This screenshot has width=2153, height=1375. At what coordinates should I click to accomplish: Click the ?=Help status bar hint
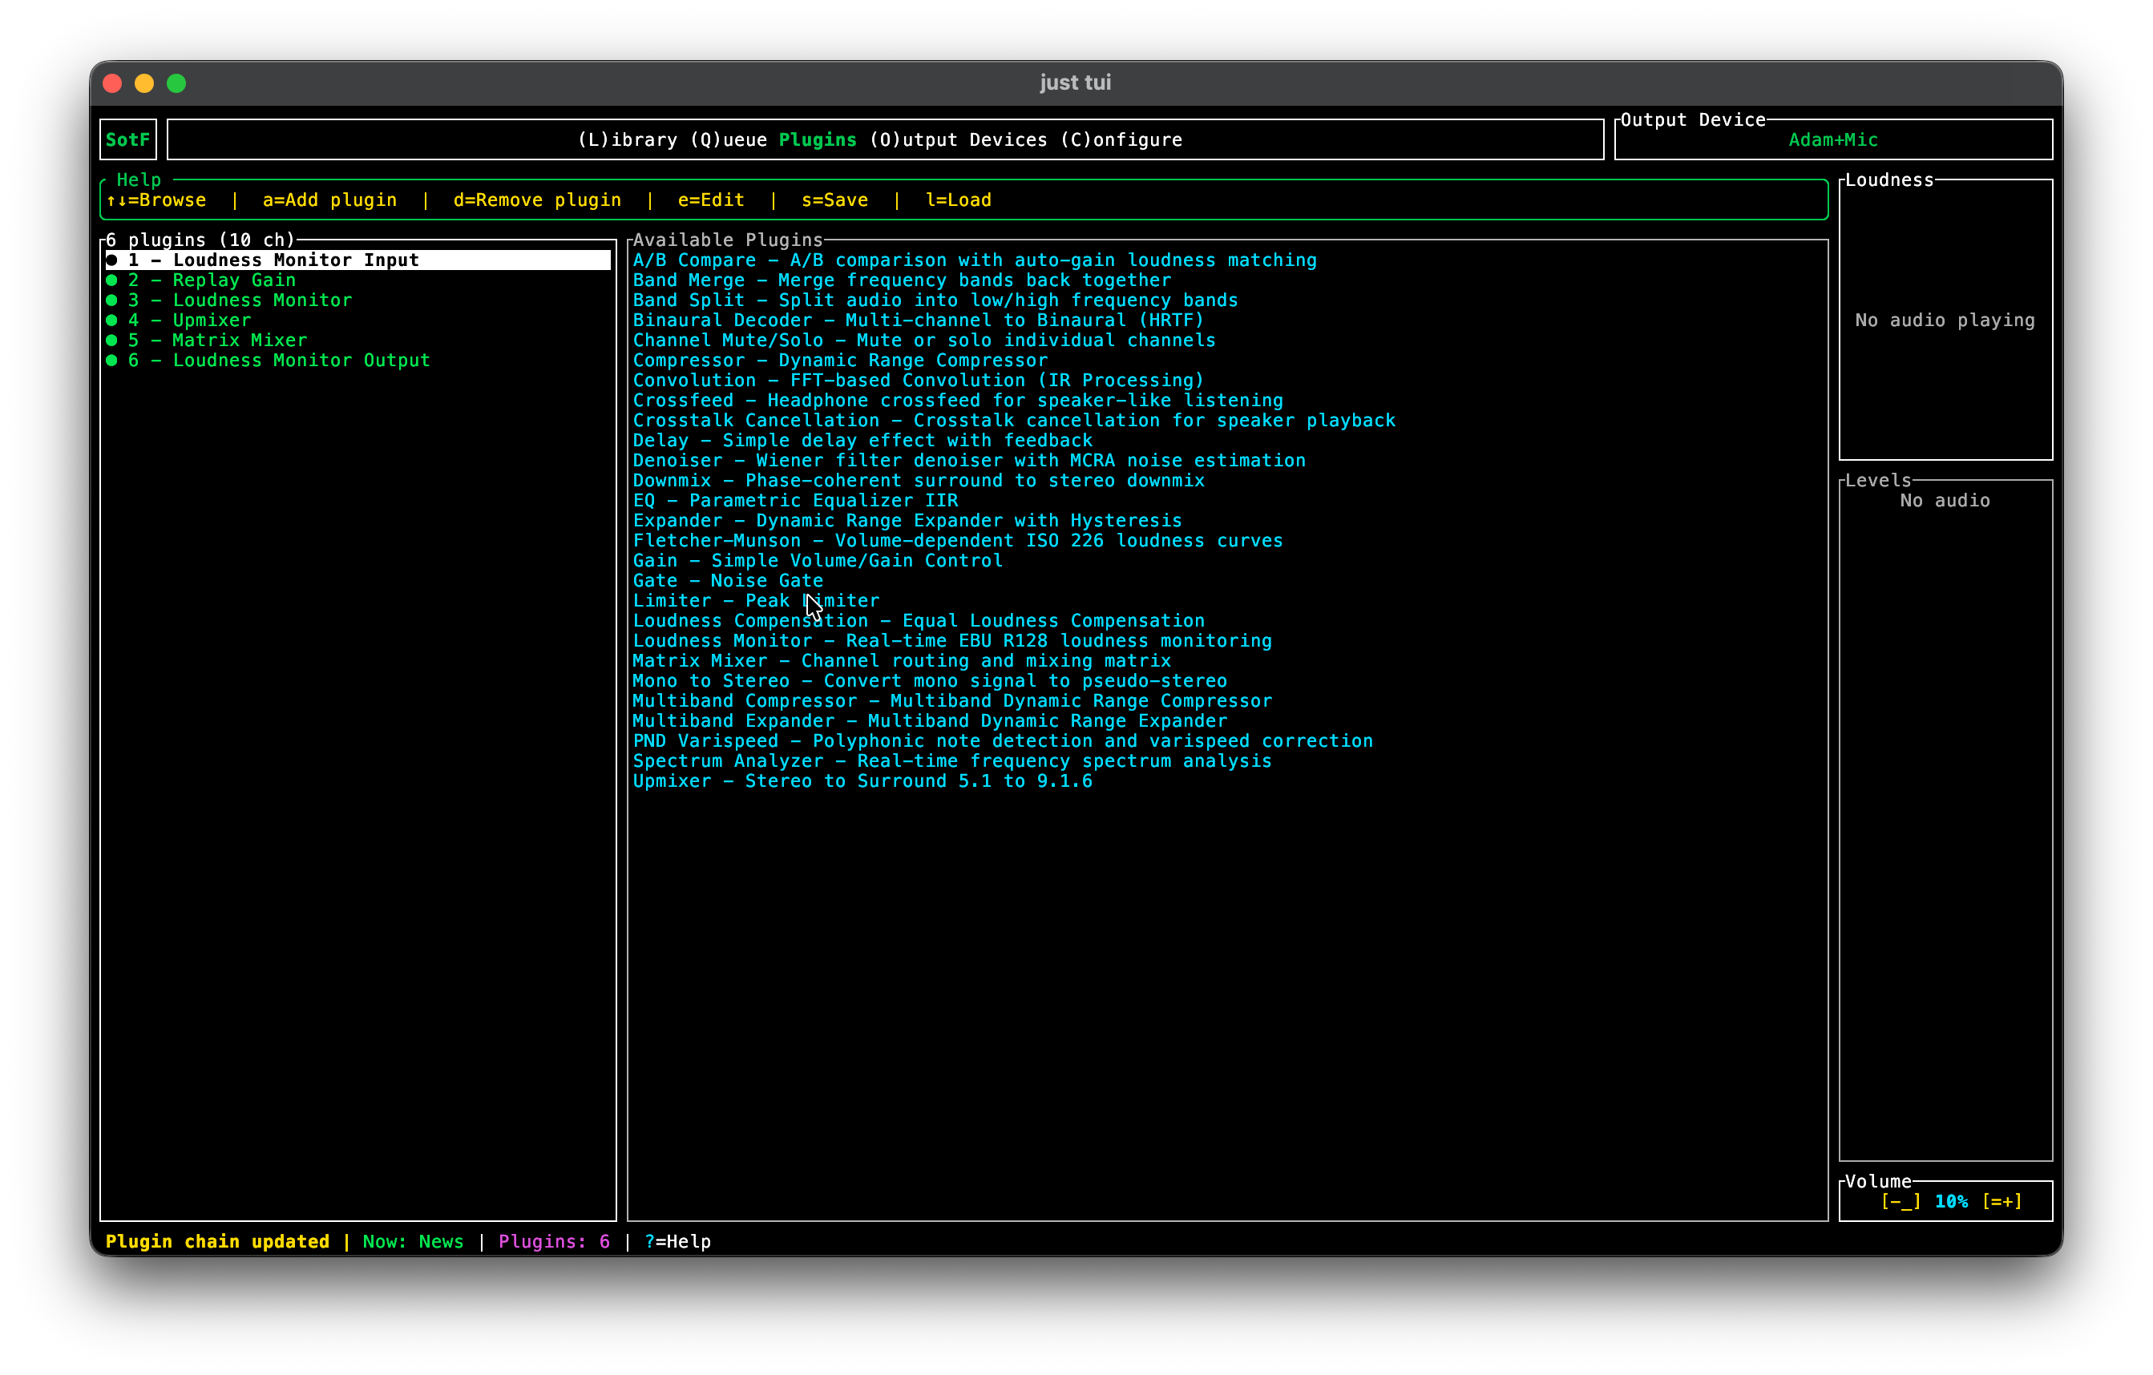tap(678, 1241)
